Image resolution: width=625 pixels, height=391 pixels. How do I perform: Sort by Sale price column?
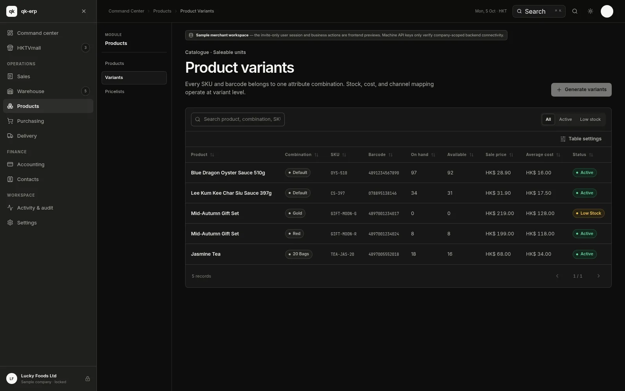coord(499,155)
